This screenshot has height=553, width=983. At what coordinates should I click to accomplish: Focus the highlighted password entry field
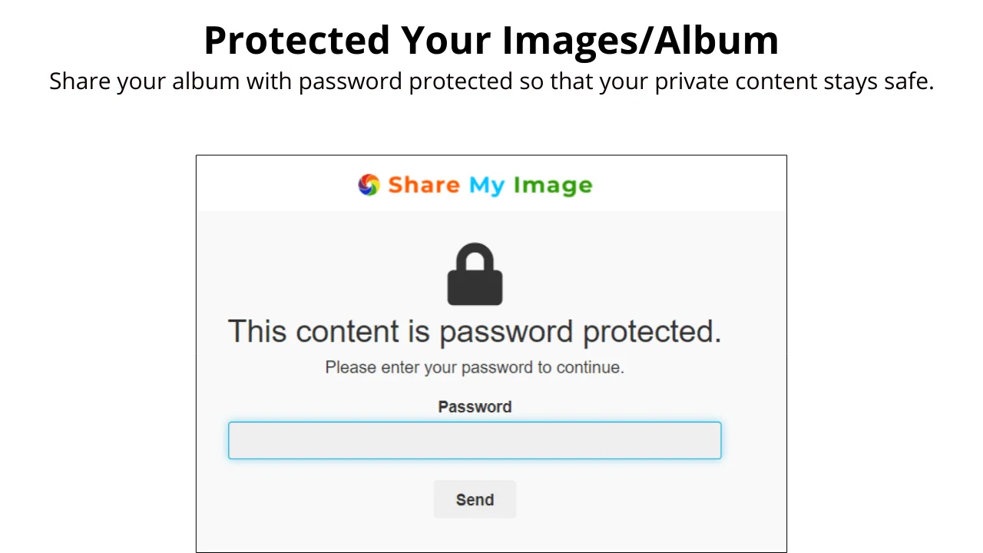coord(475,440)
